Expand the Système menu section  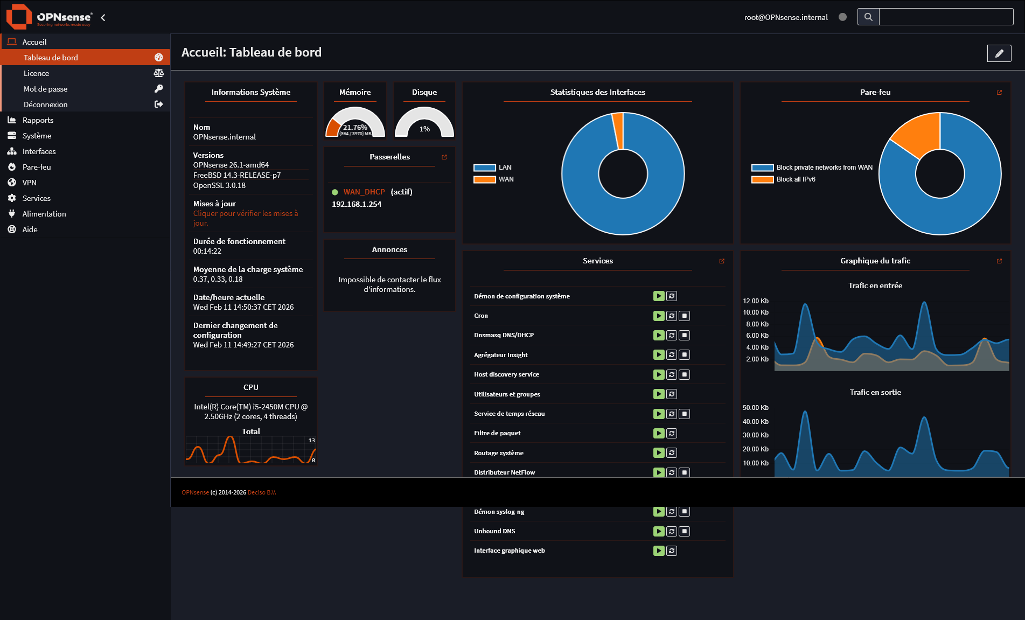point(37,136)
